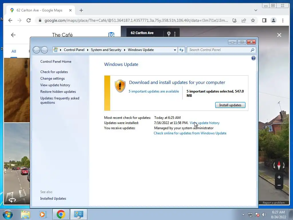The height and width of the screenshot is (220, 293).
Task: Click the Street View location pin icon
Action: [169, 34]
